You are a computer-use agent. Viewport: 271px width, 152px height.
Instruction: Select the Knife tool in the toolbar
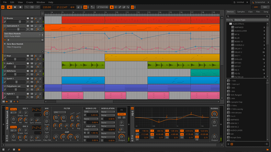pos(128,7)
